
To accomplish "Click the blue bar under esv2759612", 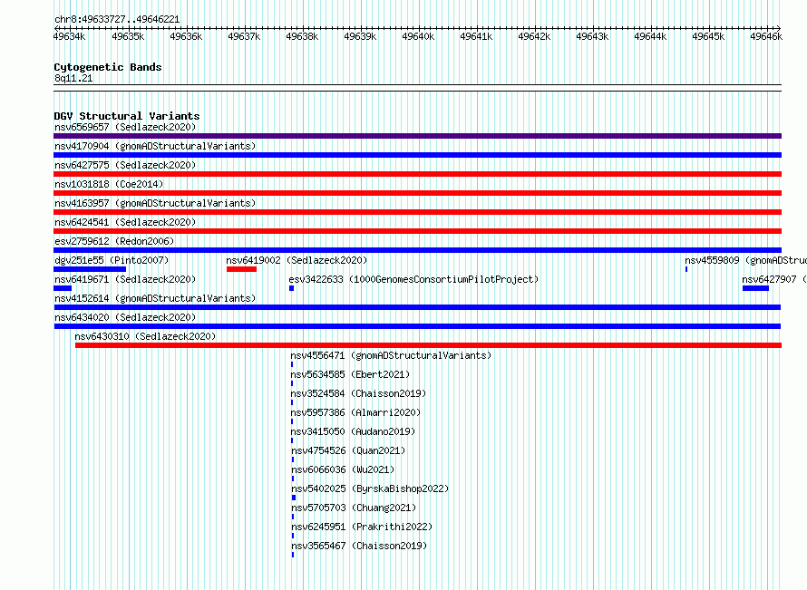I will 417,250.
